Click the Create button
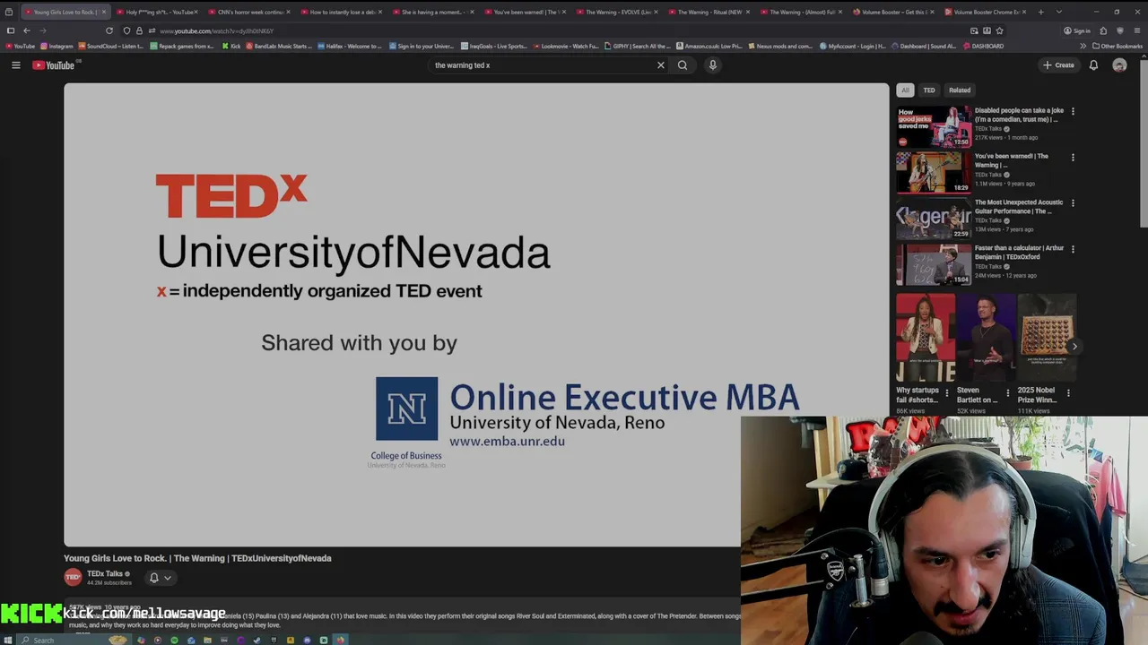This screenshot has height=645, width=1148. point(1058,65)
